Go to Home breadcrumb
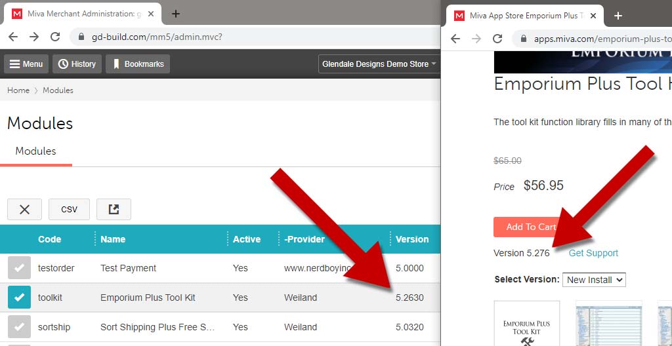Viewport: 672px width, 346px height. [18, 90]
